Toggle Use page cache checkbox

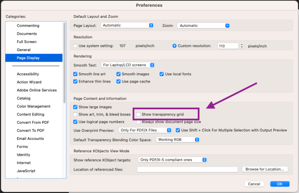click(x=118, y=81)
